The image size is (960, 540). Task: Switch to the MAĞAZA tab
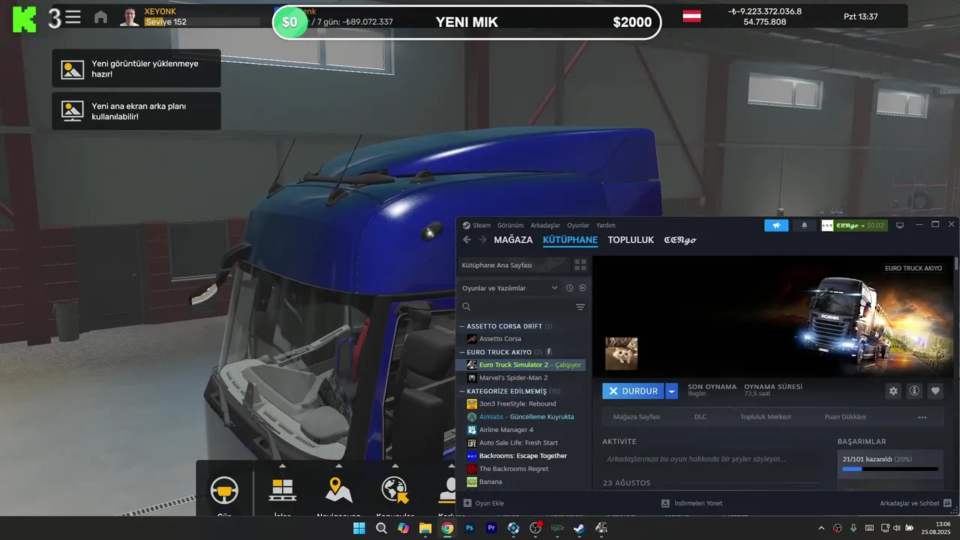point(513,240)
